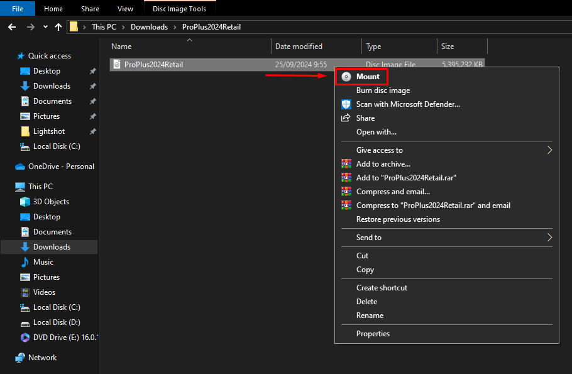Click the DVD Drive (E:) icon
The image size is (572, 374).
click(25, 338)
